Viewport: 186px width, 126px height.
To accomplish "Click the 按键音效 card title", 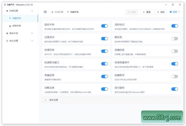I will [x=119, y=75].
